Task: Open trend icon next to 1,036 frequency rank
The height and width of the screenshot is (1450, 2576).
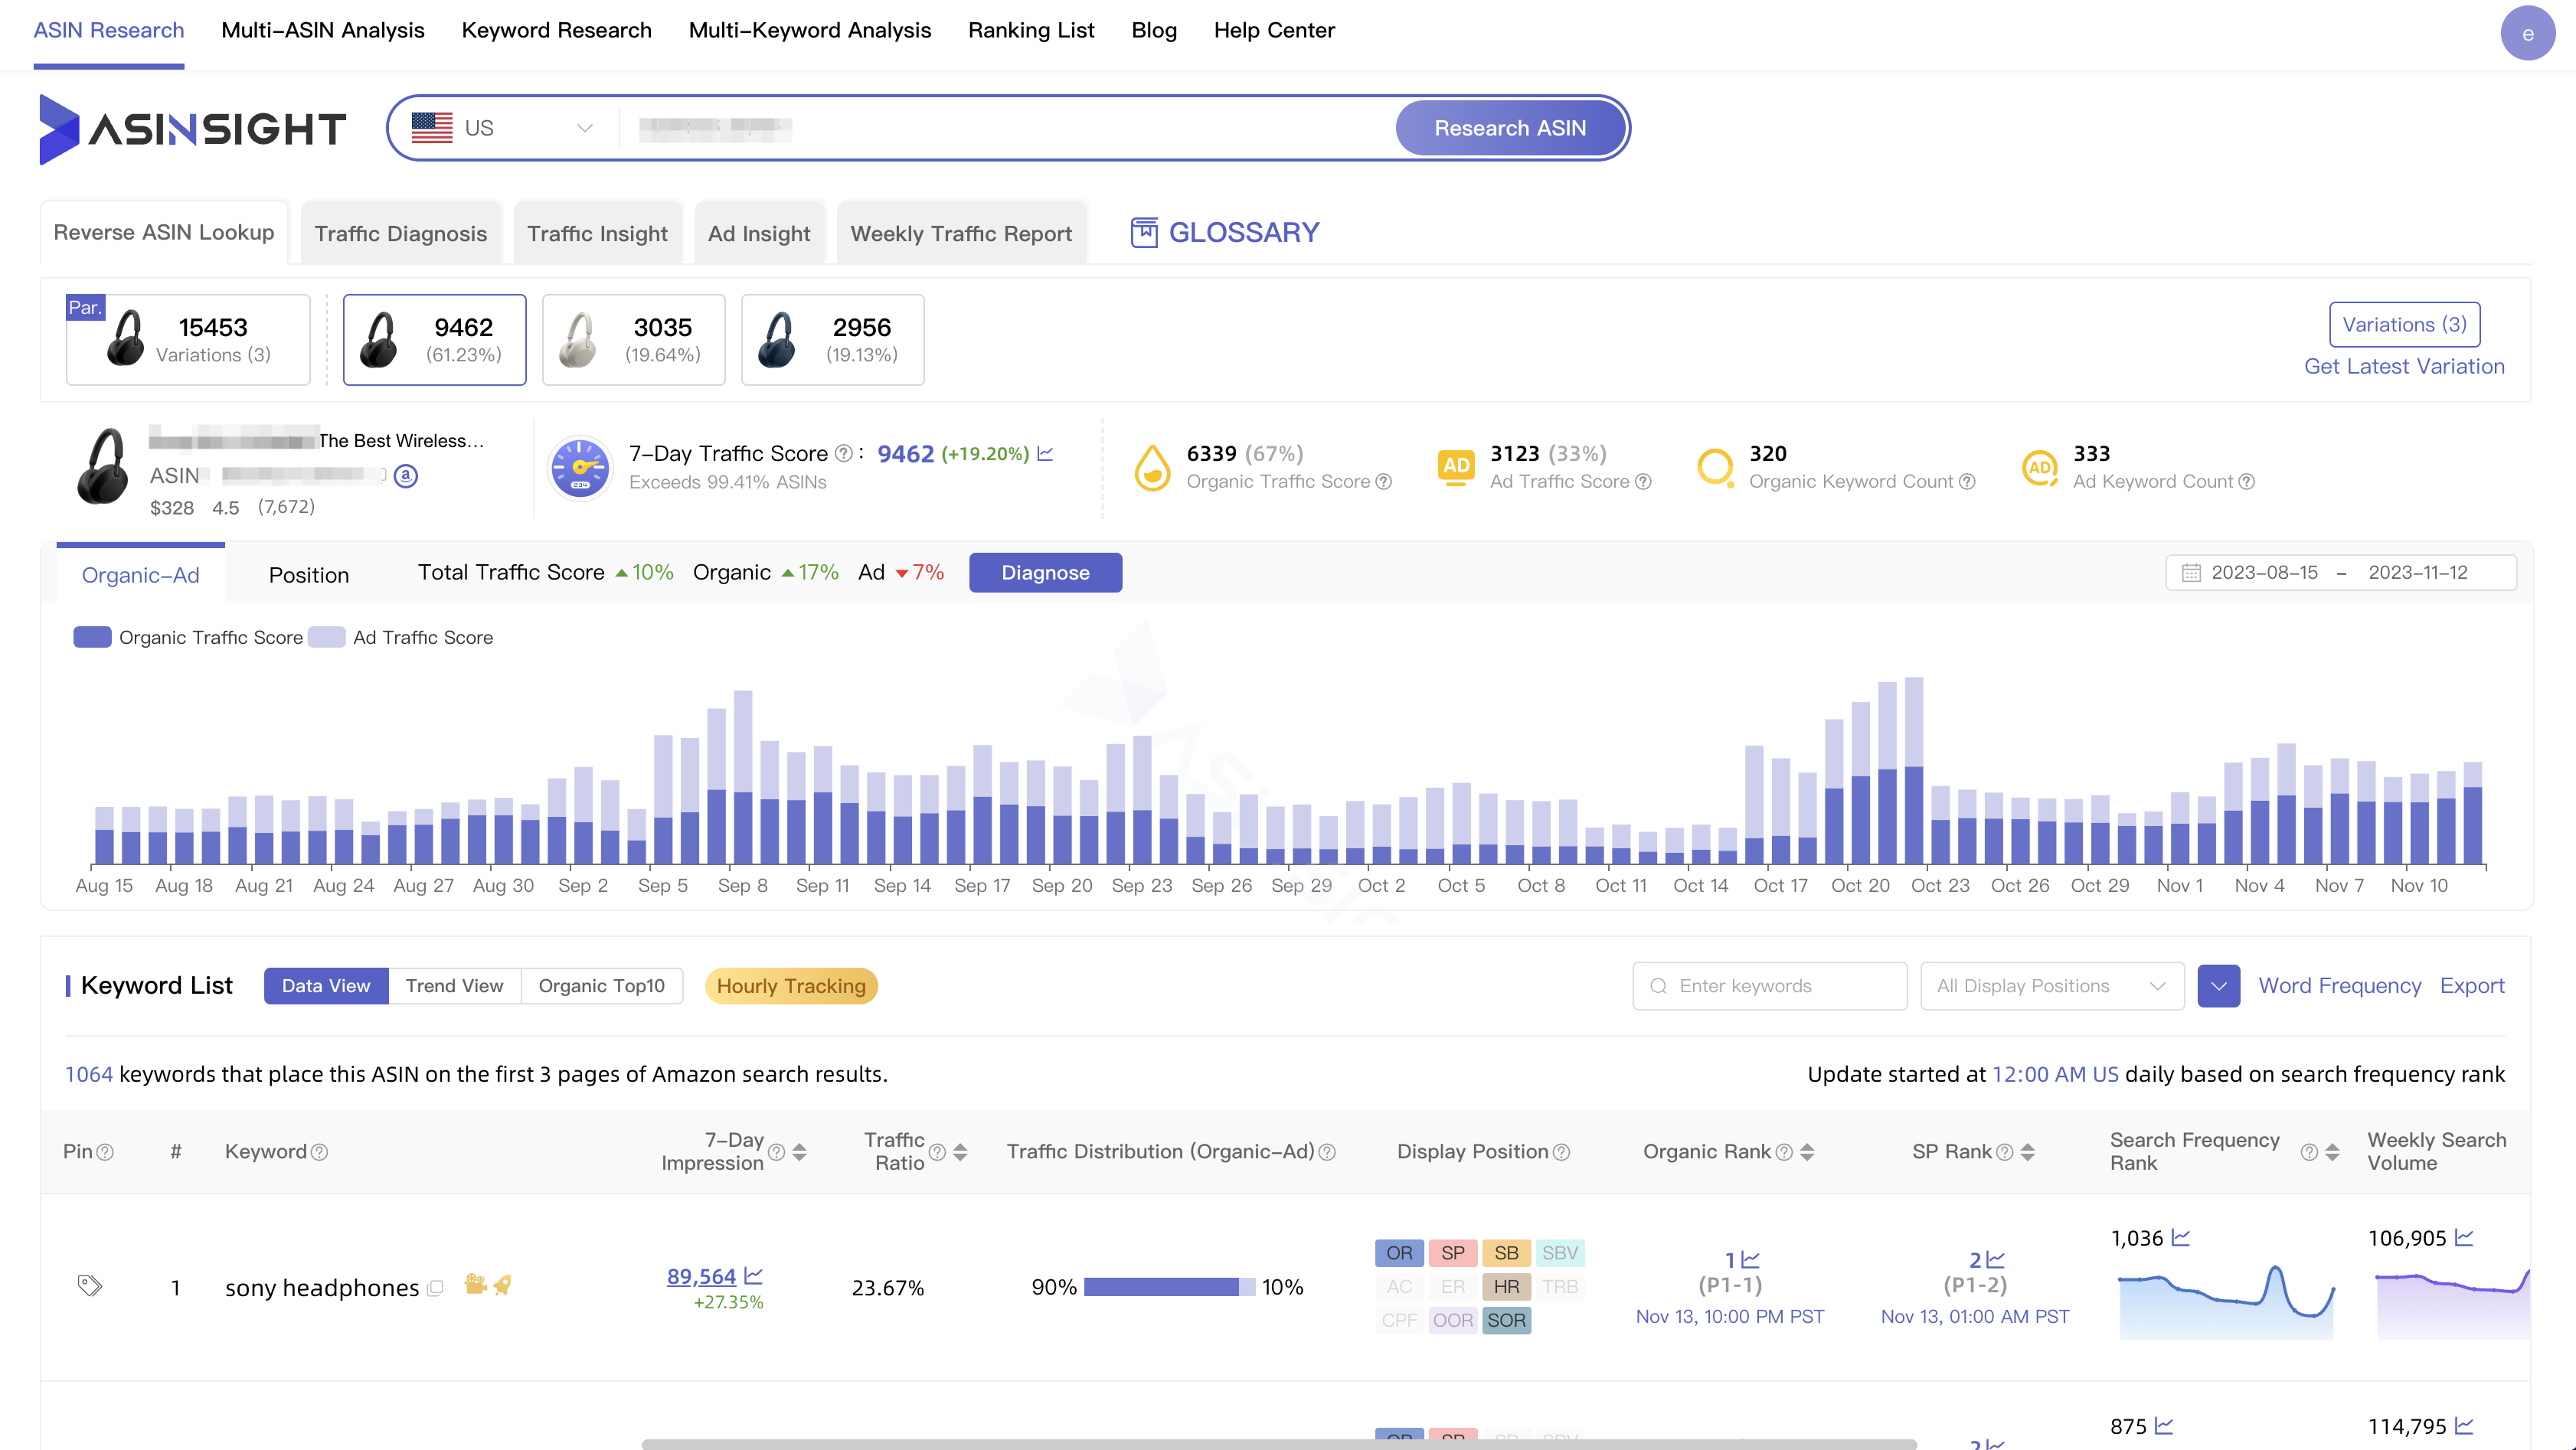Action: [2181, 1238]
